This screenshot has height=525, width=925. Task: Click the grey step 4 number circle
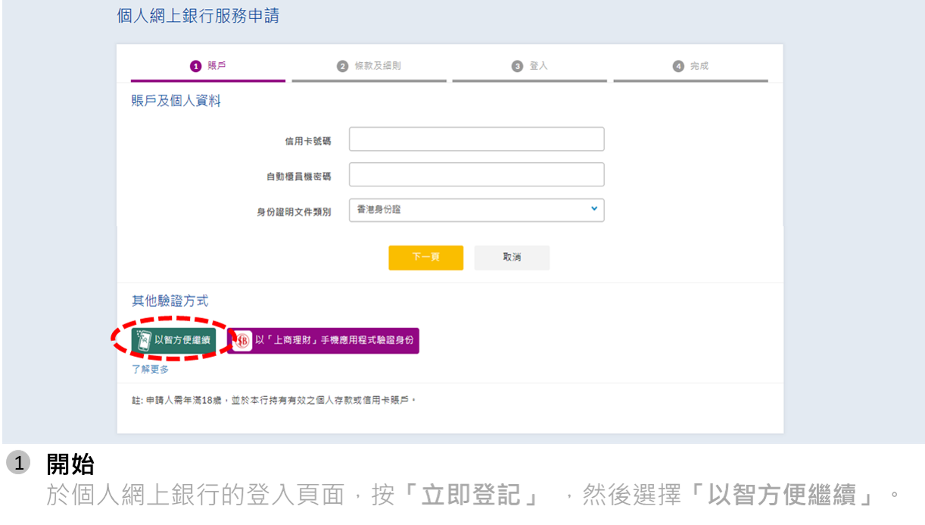coord(678,66)
